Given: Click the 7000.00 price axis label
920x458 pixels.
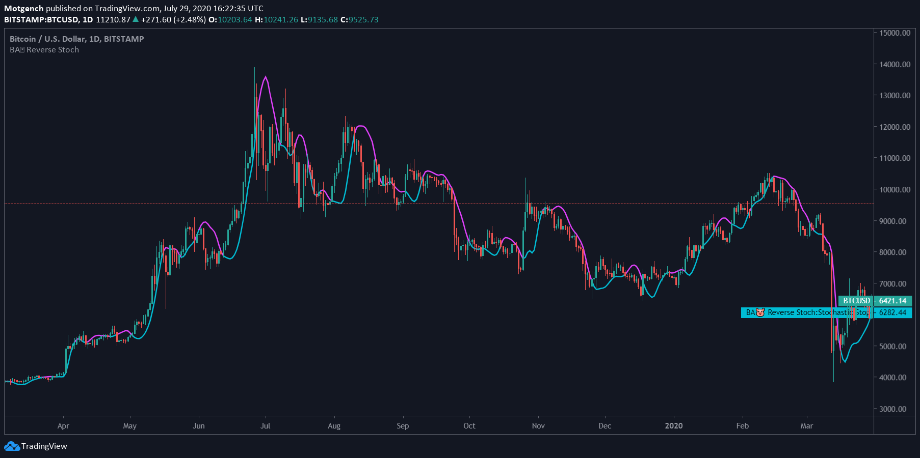Looking at the screenshot, I should click(892, 284).
